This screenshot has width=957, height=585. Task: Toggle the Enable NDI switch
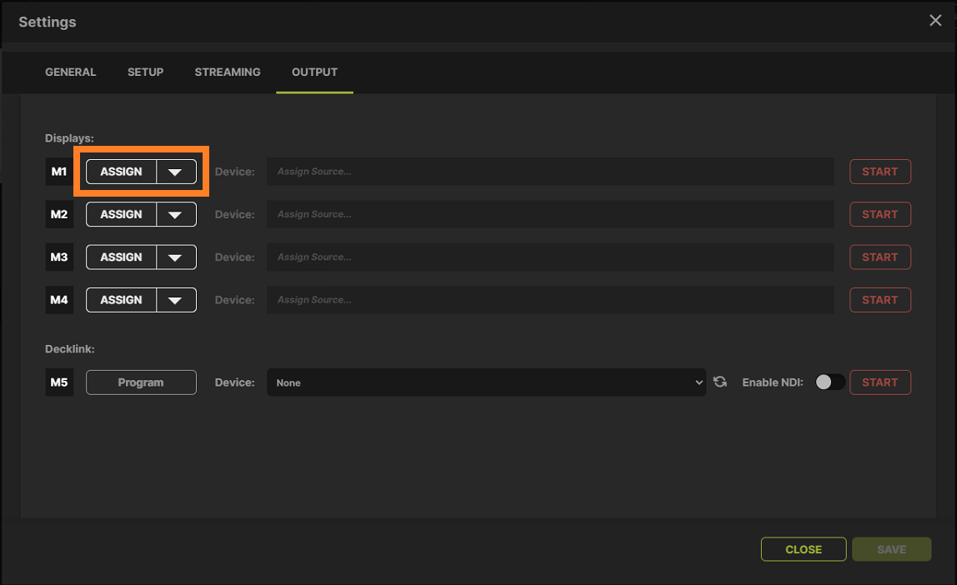pyautogui.click(x=829, y=382)
